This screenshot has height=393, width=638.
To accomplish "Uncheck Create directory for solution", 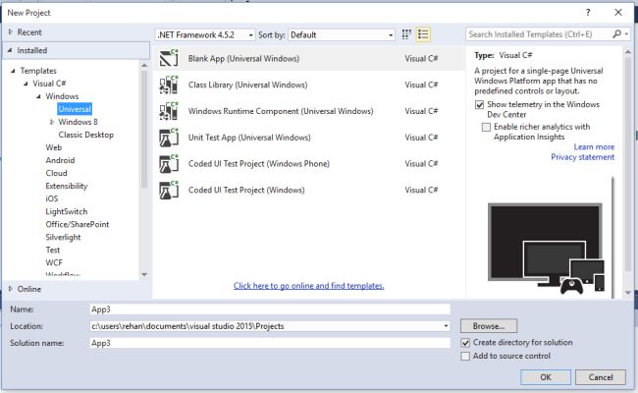I will tap(465, 343).
